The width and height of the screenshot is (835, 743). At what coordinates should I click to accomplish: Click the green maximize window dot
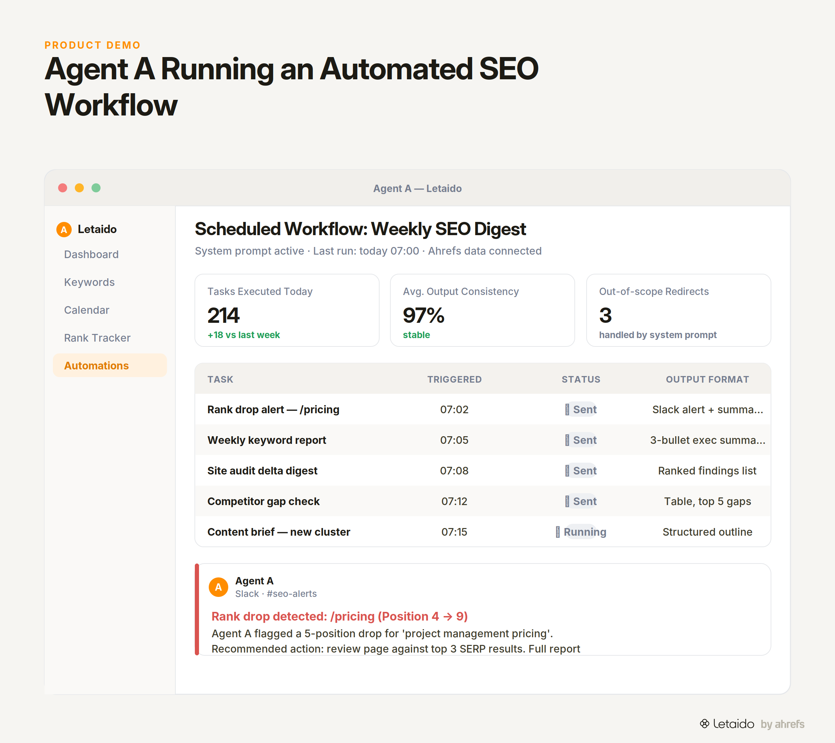click(96, 188)
